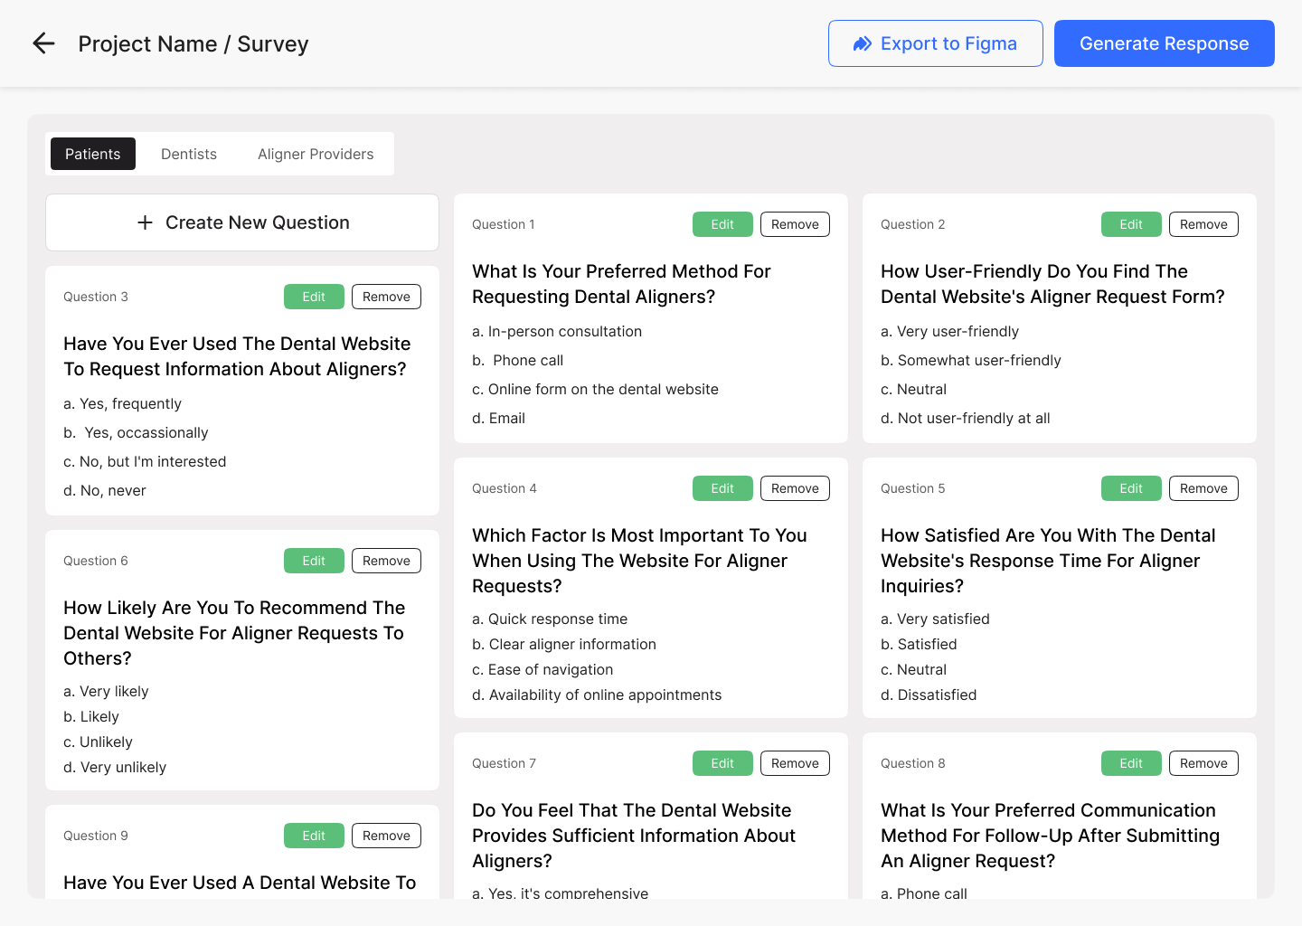Select the Patients tab

pos(93,154)
